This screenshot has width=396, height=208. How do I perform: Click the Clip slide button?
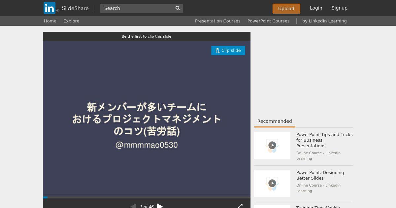[228, 51]
